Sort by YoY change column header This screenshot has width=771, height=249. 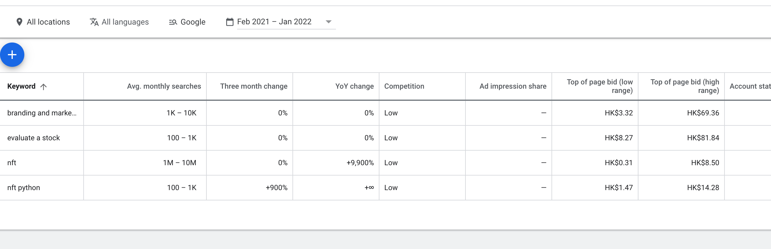[354, 86]
